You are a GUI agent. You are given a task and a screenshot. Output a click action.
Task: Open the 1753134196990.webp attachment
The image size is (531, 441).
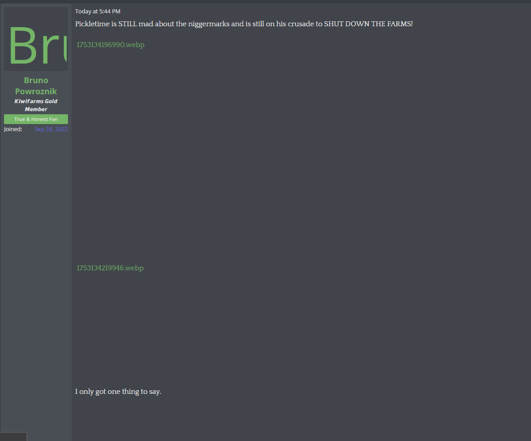click(x=111, y=45)
